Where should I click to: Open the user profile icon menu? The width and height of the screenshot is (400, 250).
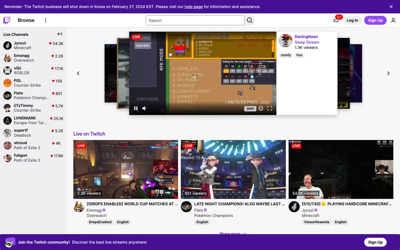393,20
